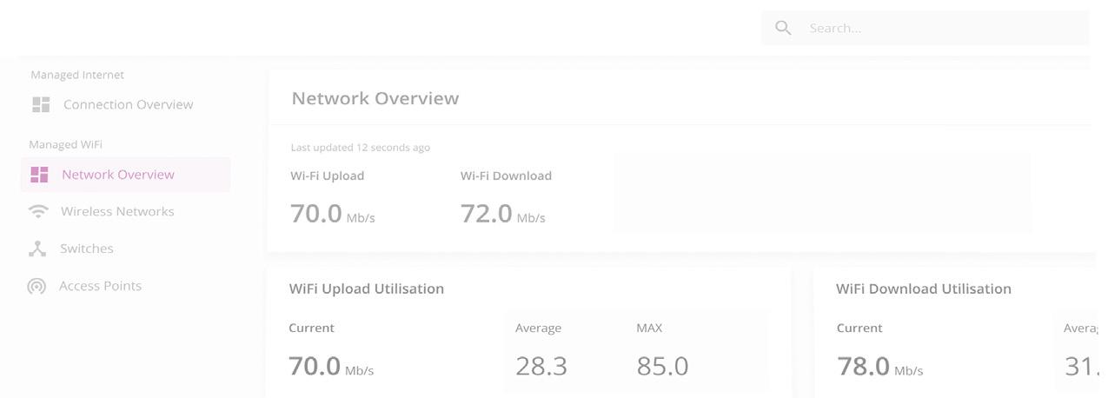This screenshot has height=398, width=1108.
Task: Click the MAX 85.0 upload value
Action: [x=662, y=366]
